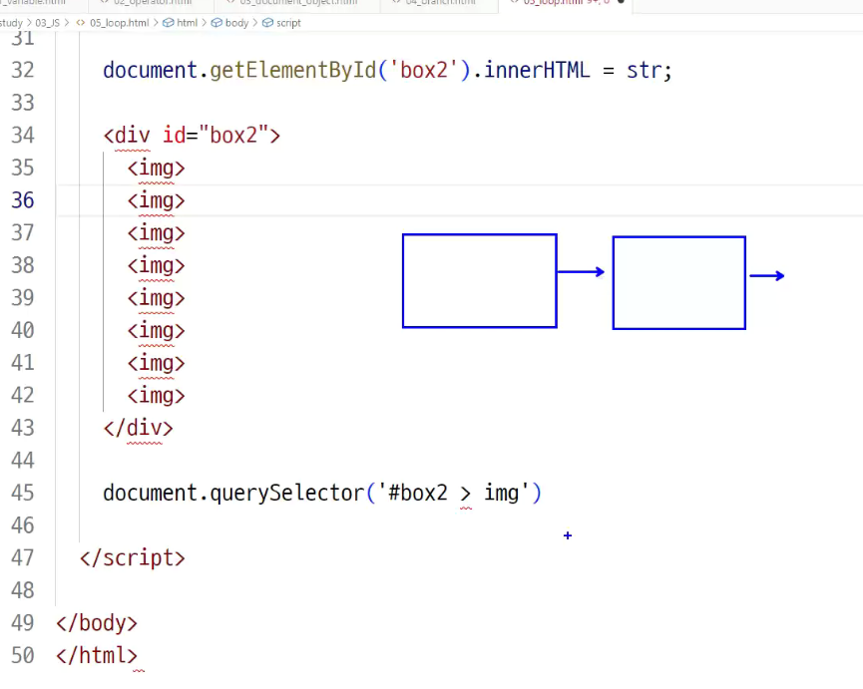Click the str variable on line 32
863x689 pixels.
point(644,71)
